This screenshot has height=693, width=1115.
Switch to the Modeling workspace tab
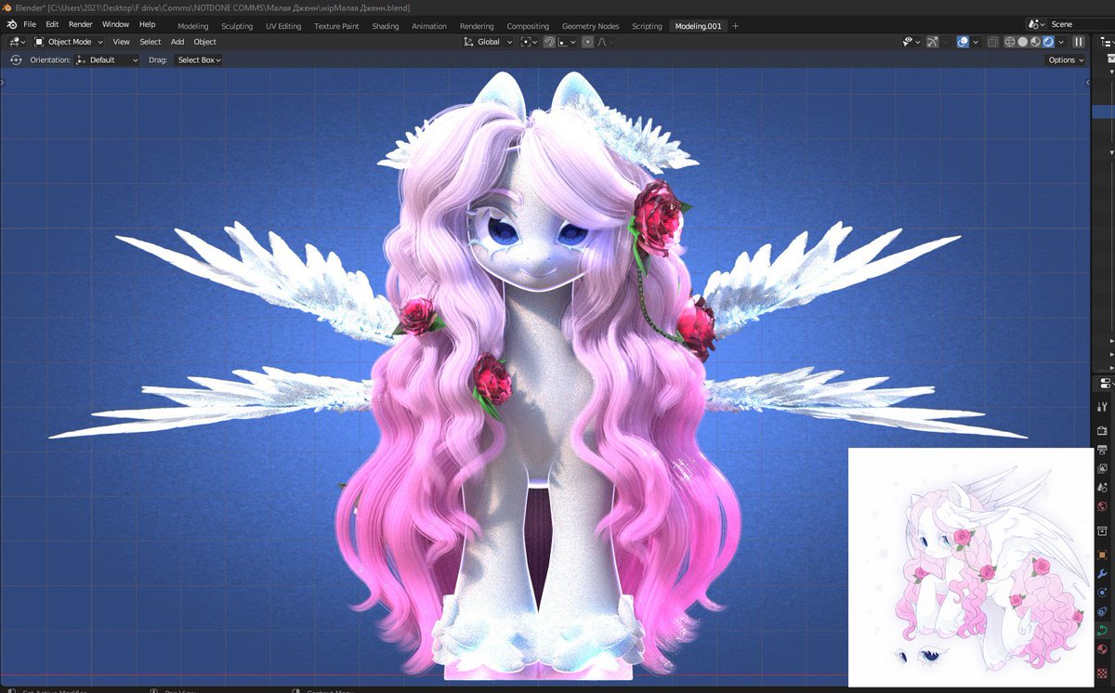(x=193, y=26)
